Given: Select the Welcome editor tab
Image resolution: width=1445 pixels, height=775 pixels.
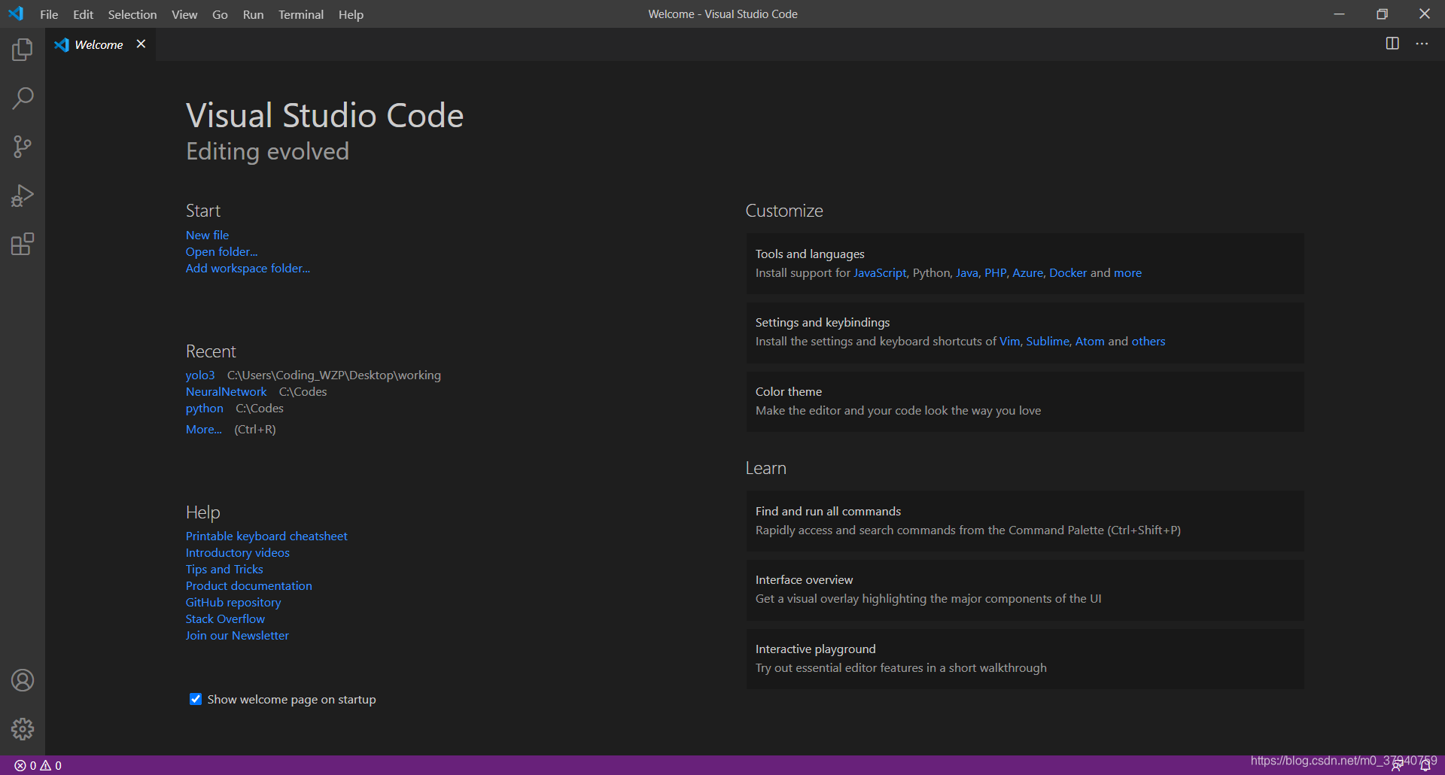Looking at the screenshot, I should [99, 44].
